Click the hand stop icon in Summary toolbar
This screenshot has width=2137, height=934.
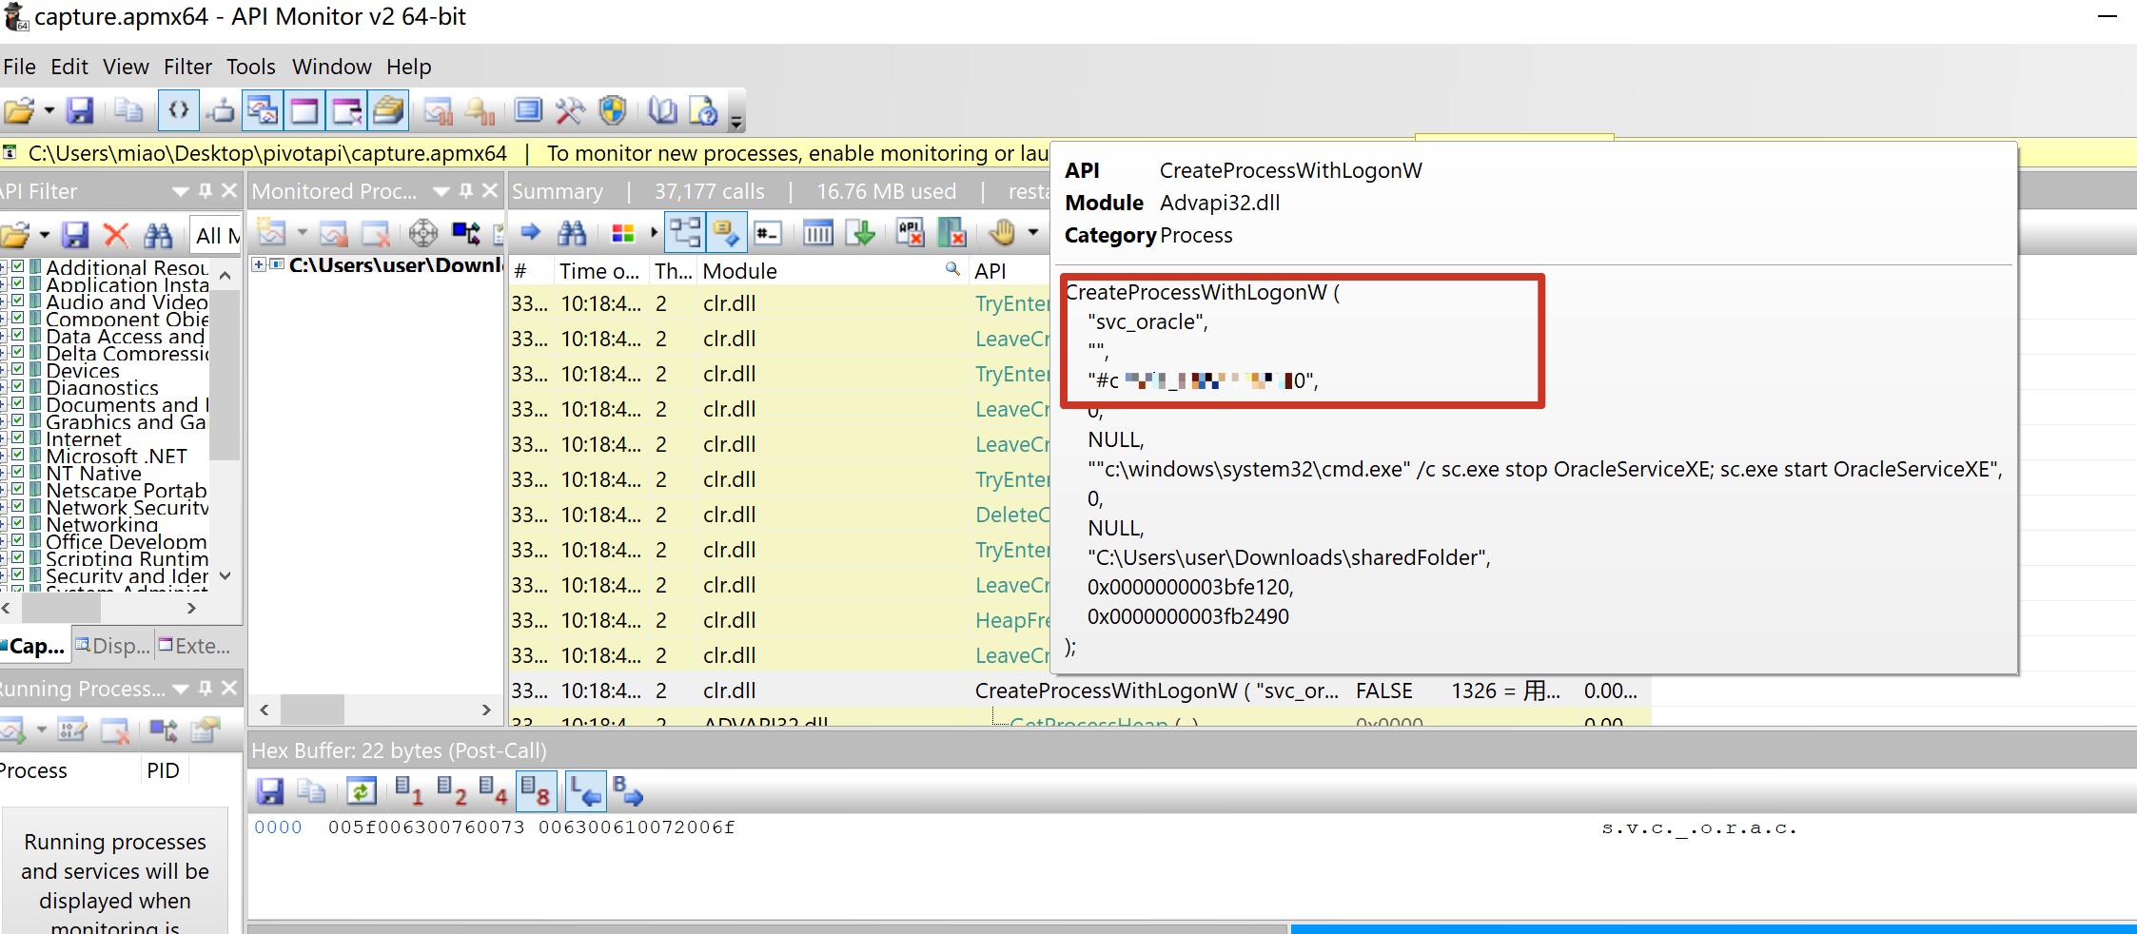click(x=1002, y=232)
